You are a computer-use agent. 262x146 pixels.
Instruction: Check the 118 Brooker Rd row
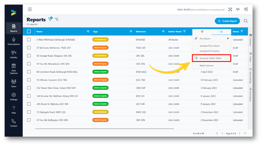pyautogui.click(x=29, y=96)
